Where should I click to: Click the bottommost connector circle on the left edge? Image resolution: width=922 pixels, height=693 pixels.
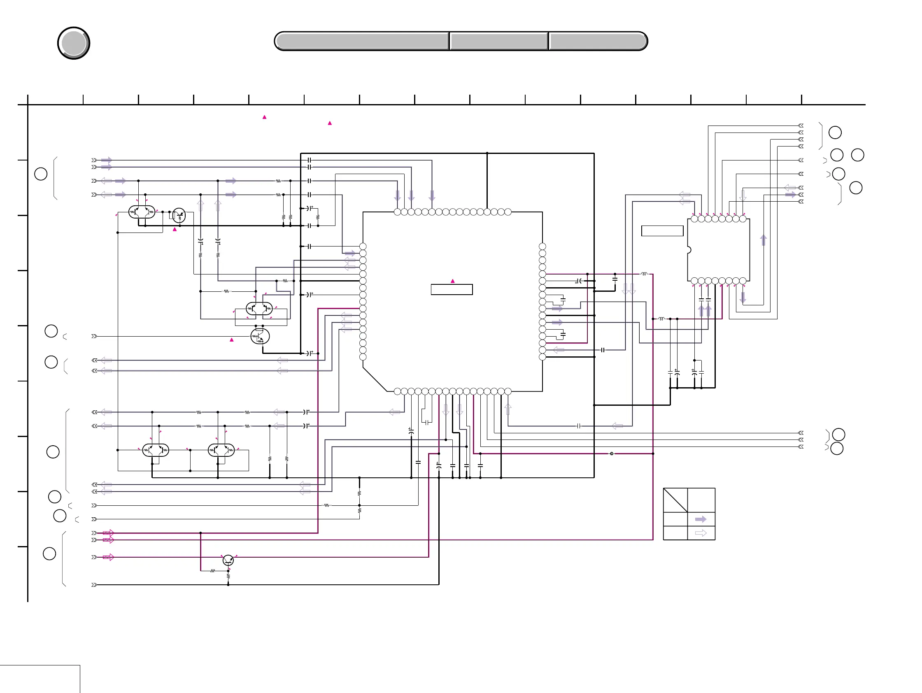[50, 553]
